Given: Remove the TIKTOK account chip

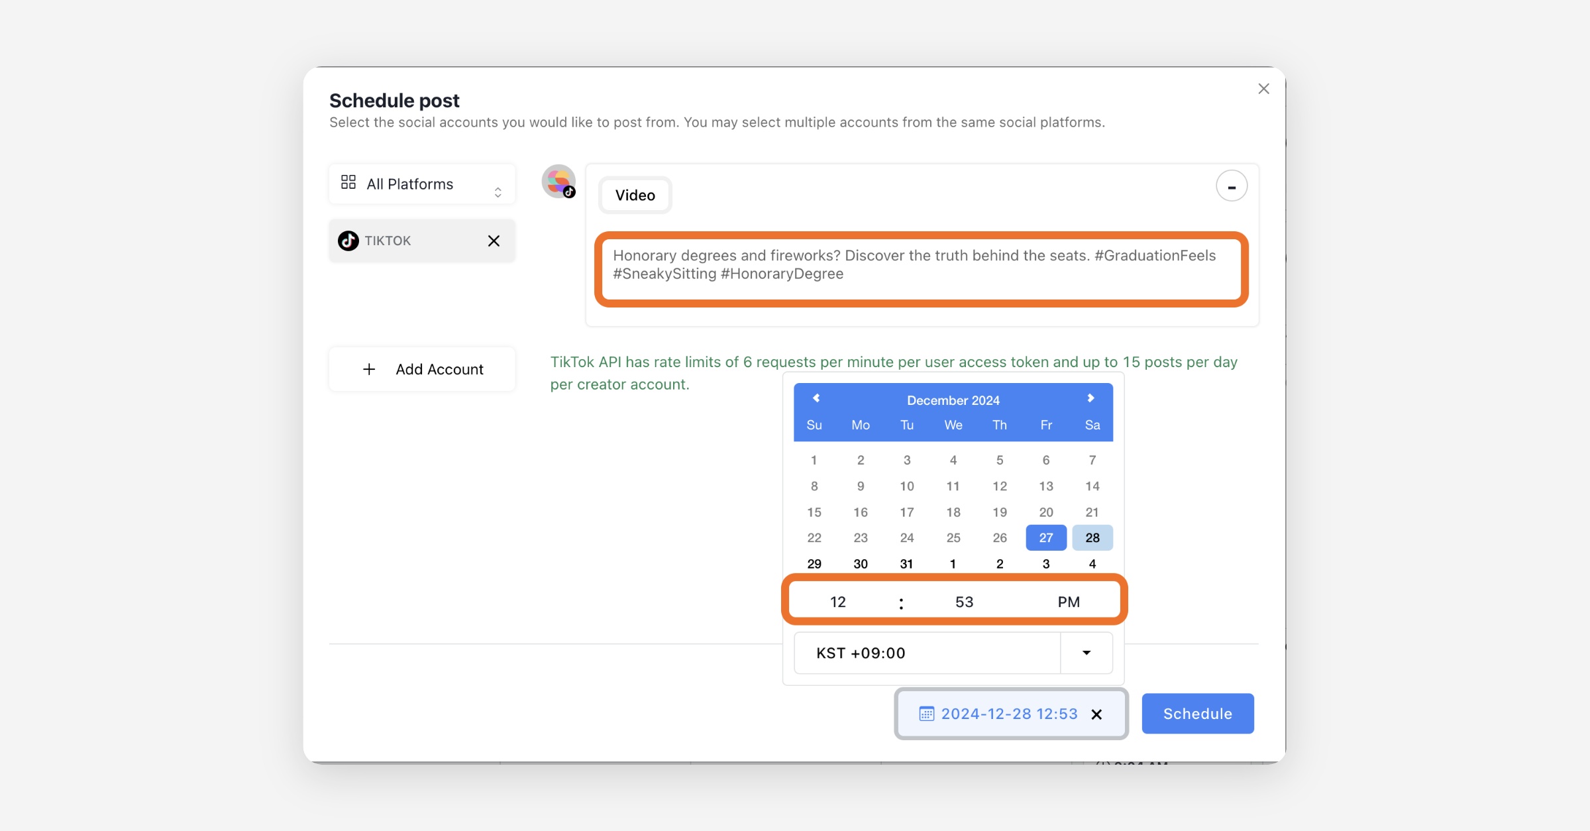Looking at the screenshot, I should (x=494, y=241).
